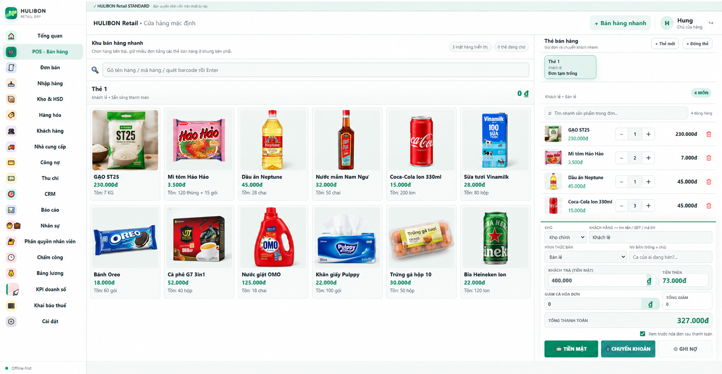
Task: Click the CRM target icon
Action: pos(11,194)
